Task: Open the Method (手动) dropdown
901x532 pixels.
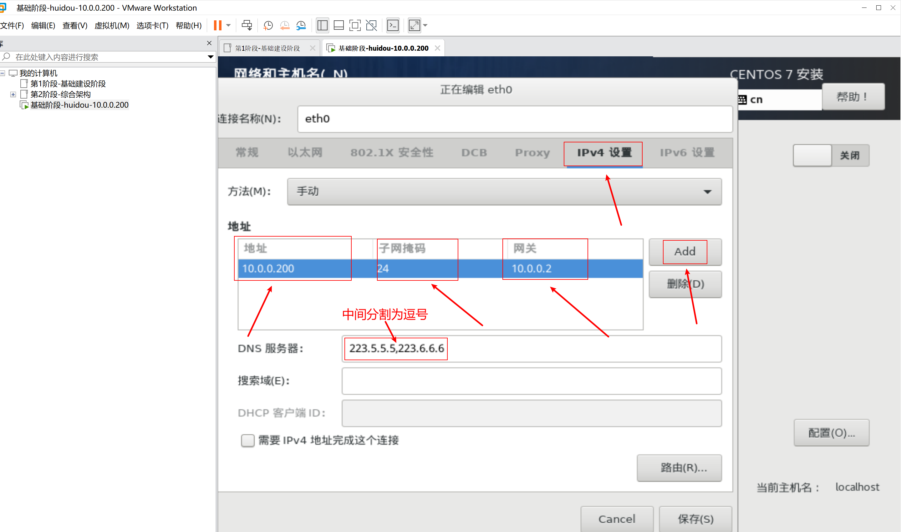Action: (x=504, y=192)
